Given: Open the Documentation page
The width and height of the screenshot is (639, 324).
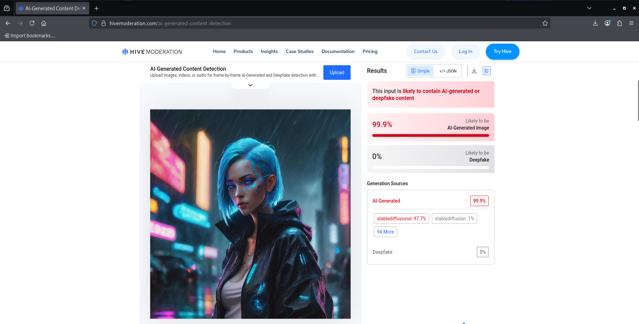Looking at the screenshot, I should 338,52.
